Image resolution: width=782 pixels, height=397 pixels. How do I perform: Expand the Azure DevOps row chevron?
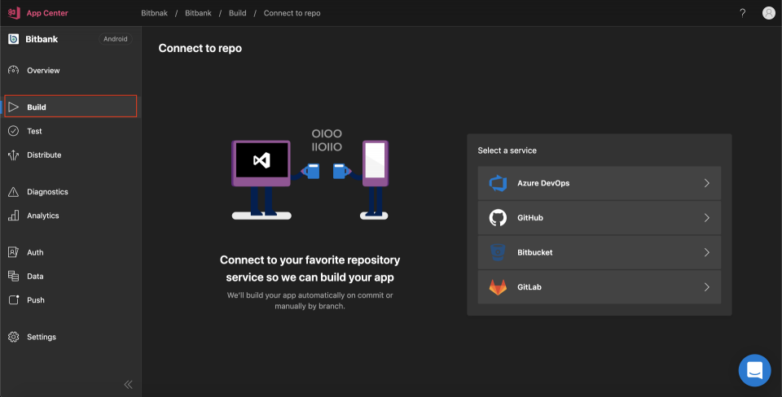point(707,183)
